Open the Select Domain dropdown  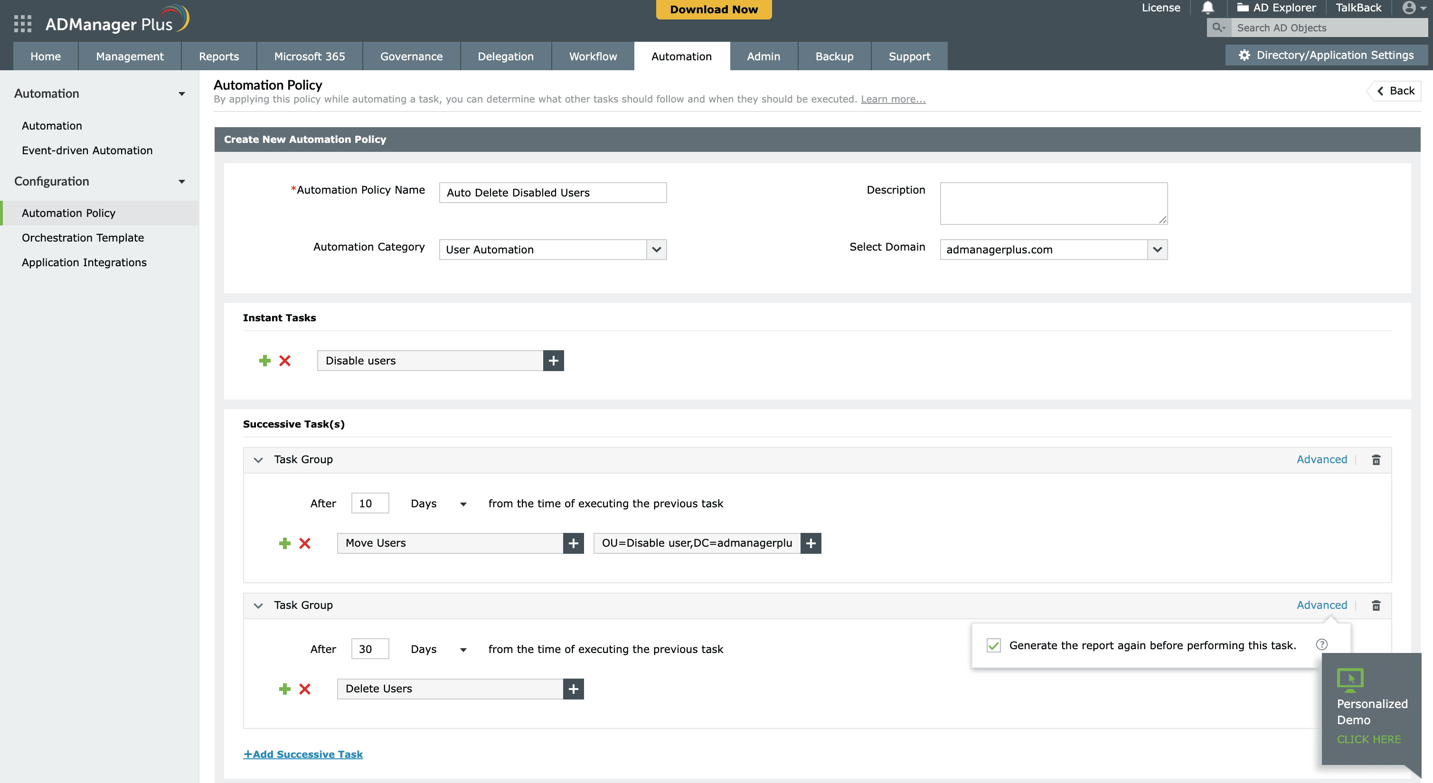[x=1158, y=249]
